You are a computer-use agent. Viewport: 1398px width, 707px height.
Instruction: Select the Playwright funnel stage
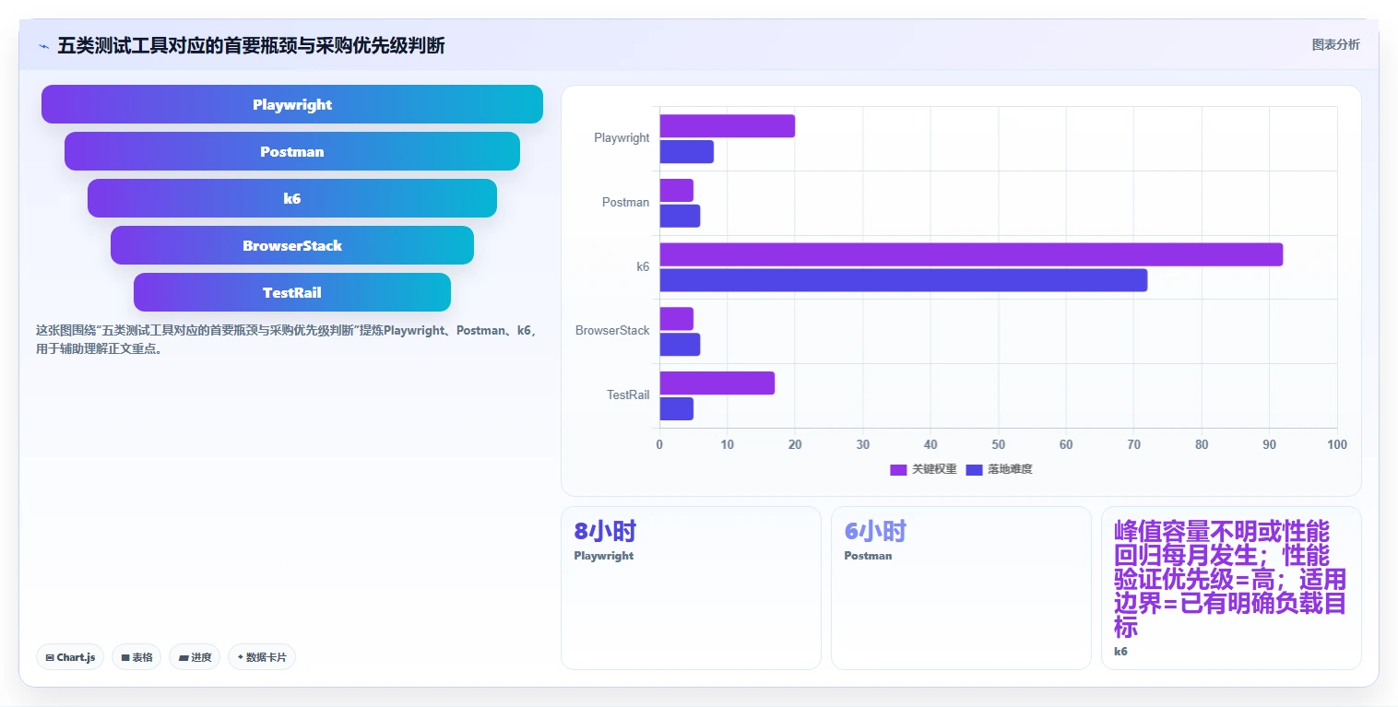(x=292, y=104)
